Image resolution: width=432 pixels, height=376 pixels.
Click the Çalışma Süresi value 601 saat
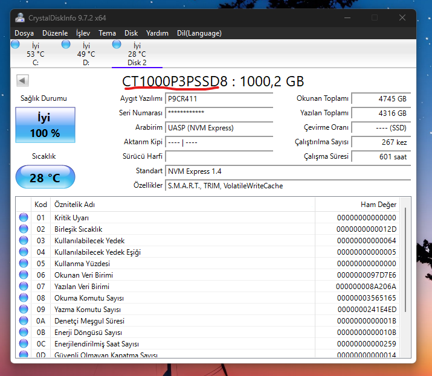point(381,157)
